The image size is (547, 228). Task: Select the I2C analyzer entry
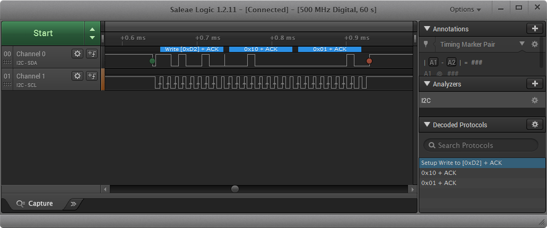(x=481, y=100)
